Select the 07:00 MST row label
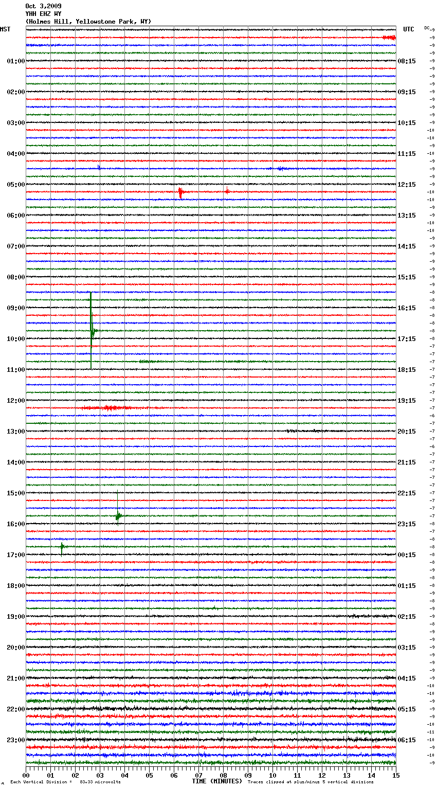 pos(16,246)
